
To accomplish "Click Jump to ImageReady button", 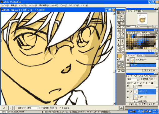I will (x=121, y=70).
